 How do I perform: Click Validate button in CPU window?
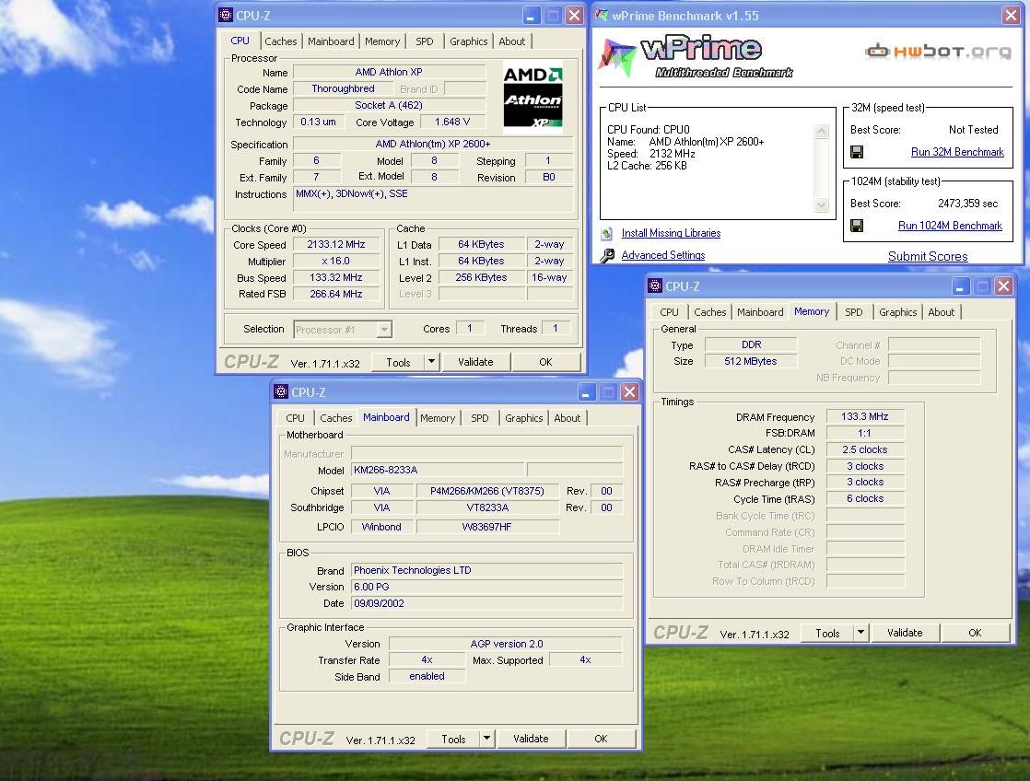pos(475,361)
